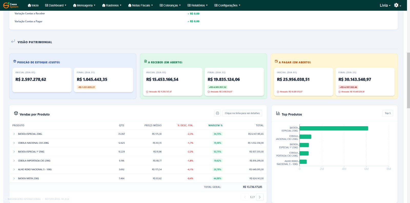Open the Rastreios menu
410x203 pixels.
112,5
